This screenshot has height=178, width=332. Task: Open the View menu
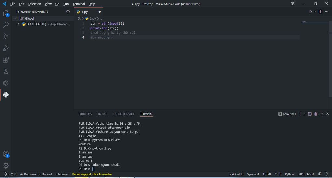point(48,4)
